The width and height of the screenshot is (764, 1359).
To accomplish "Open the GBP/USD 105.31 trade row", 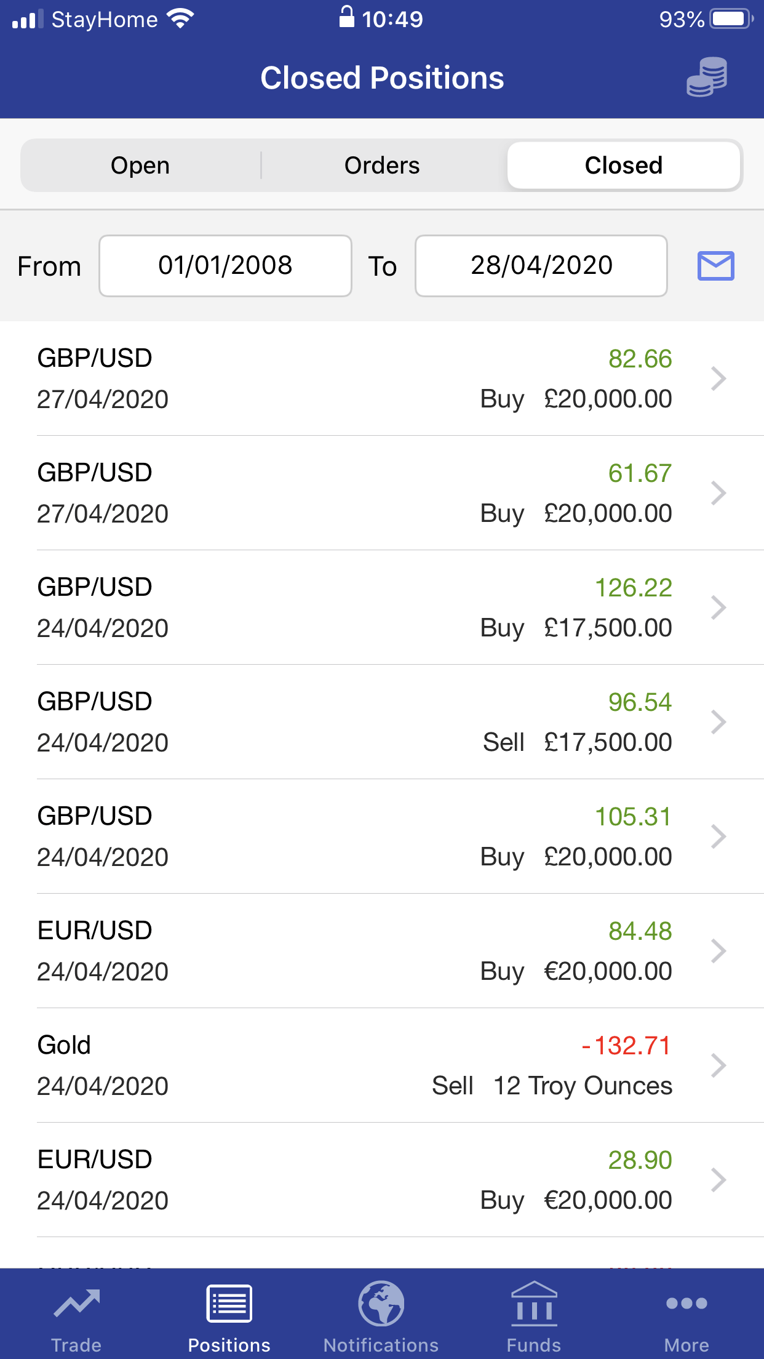I will [382, 836].
